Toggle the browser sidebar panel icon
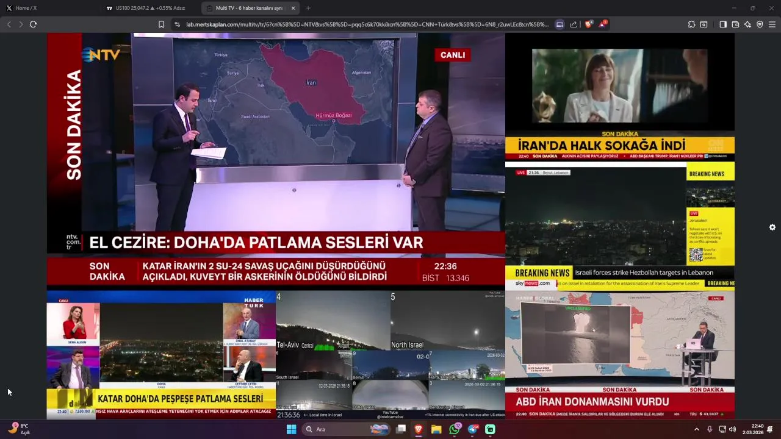 [x=723, y=24]
